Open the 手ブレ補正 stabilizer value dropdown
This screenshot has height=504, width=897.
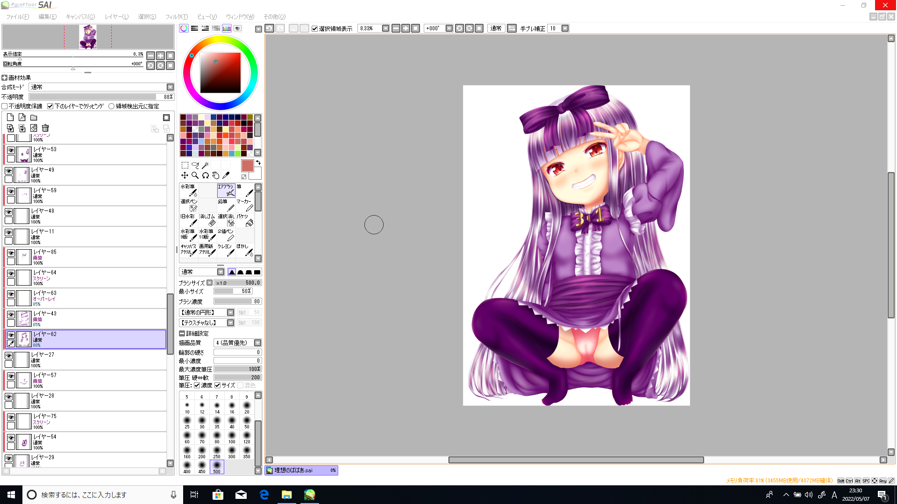(565, 28)
